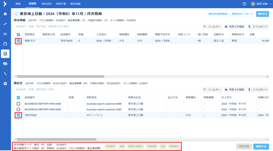Click the 列表示を編集 columns icon in 勘定書
Viewport: 273px width, 151px height.
[226, 90]
